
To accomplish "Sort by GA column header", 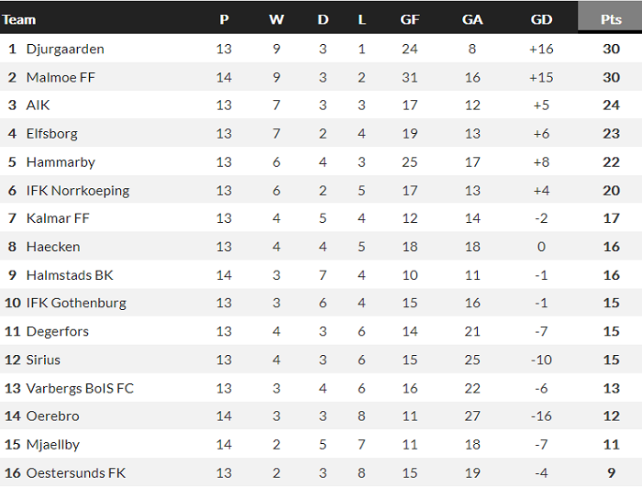I will pos(472,19).
